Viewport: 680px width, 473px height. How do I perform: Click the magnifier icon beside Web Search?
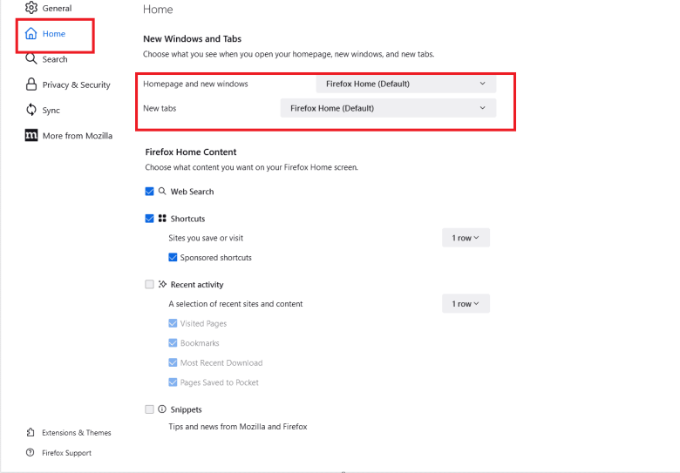pos(162,191)
